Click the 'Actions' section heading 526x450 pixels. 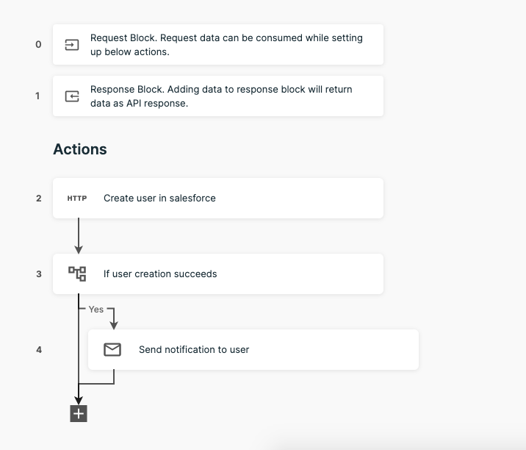(80, 149)
